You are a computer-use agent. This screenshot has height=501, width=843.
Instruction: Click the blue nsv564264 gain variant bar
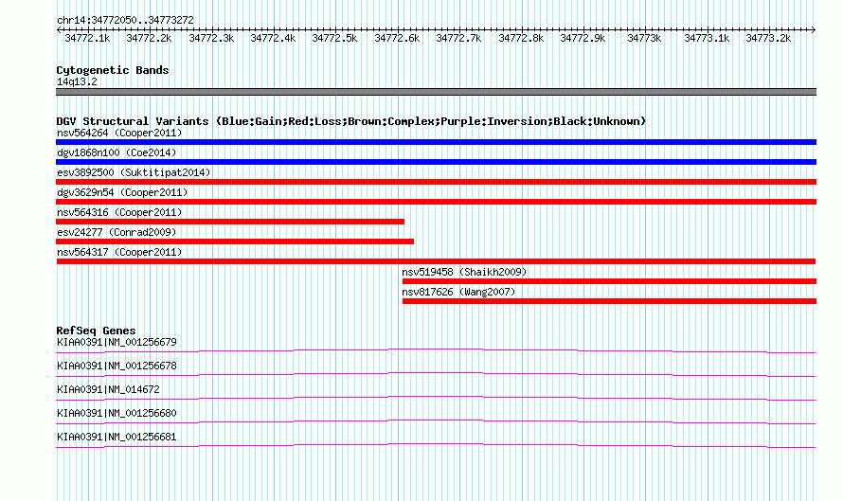pyautogui.click(x=436, y=142)
